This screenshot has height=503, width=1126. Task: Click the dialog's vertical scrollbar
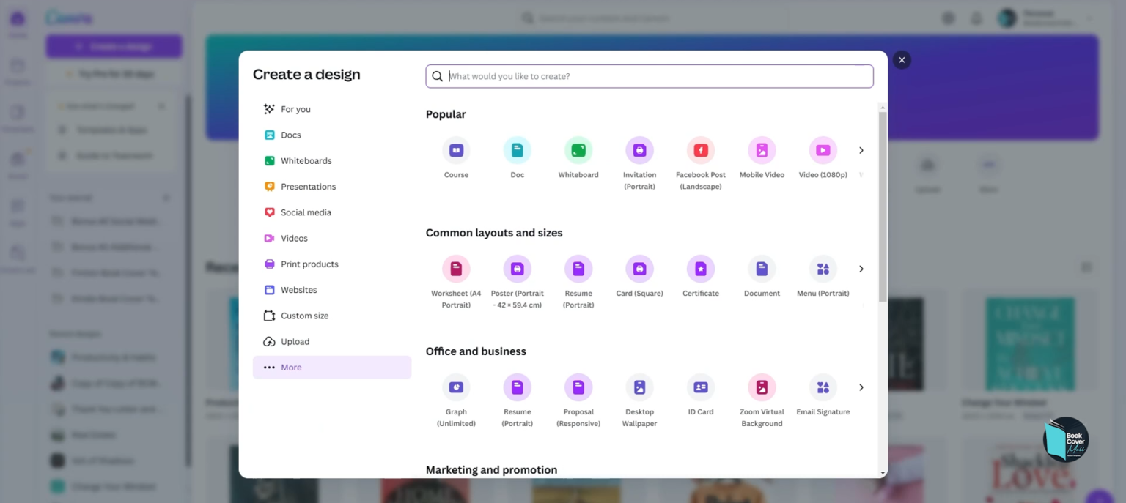[x=883, y=205]
